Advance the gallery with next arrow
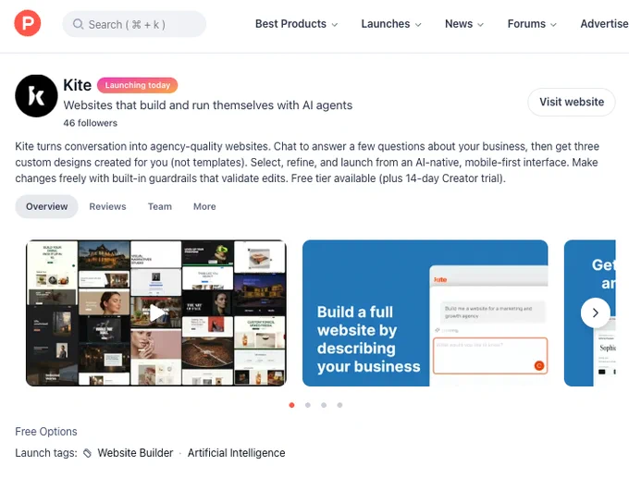 596,313
